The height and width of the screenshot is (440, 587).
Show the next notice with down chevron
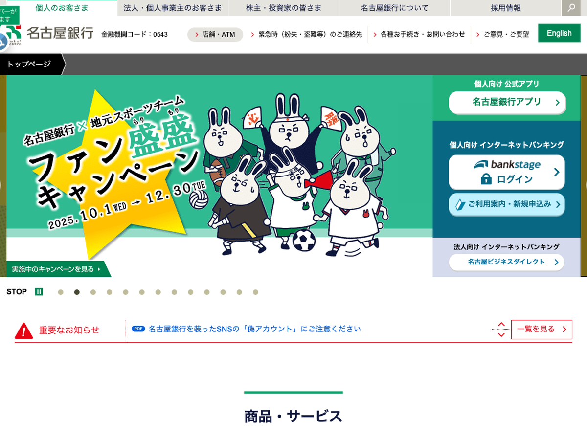(501, 335)
